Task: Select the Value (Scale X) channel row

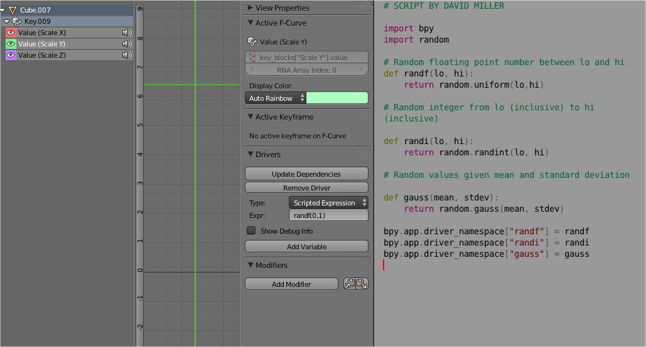Action: [69, 33]
